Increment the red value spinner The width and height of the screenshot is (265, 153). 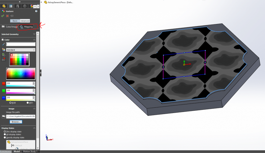34,83
